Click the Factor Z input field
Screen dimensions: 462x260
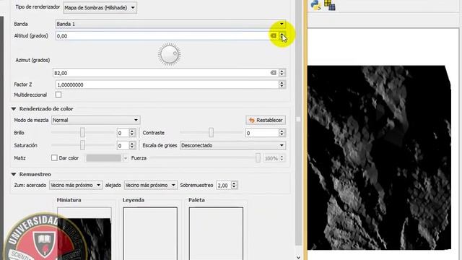(167, 84)
